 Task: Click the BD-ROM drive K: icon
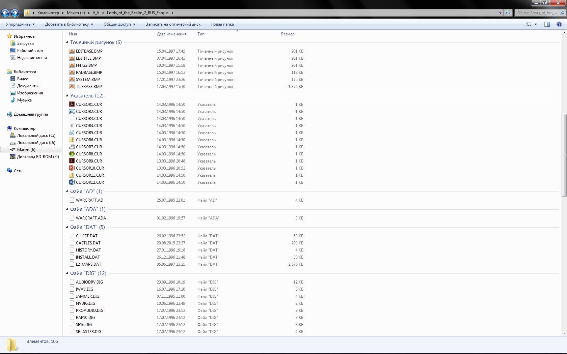13,157
